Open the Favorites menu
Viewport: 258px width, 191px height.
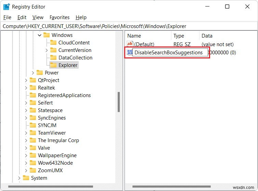click(60, 17)
